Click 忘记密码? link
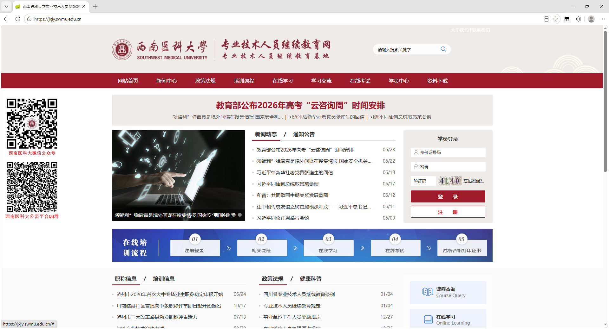 click(473, 181)
